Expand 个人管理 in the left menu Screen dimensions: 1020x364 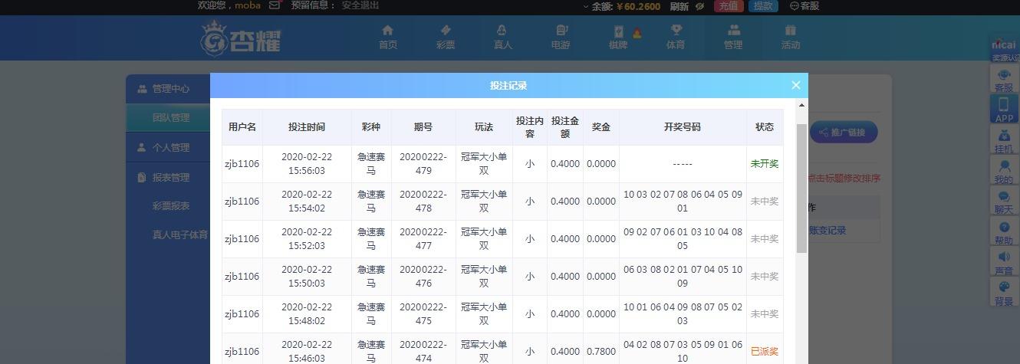[x=168, y=147]
